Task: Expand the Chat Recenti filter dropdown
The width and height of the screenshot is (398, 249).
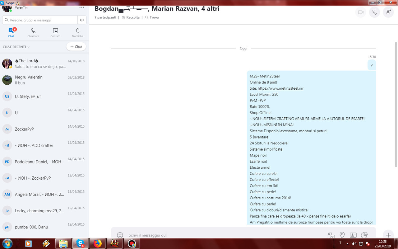Action: click(x=16, y=47)
